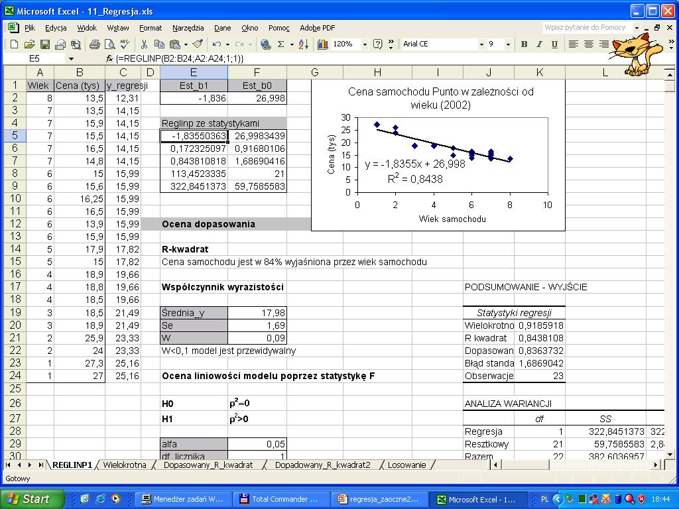This screenshot has height=509, width=679.
Task: Save the workbook with the floppy icon
Action: point(44,44)
